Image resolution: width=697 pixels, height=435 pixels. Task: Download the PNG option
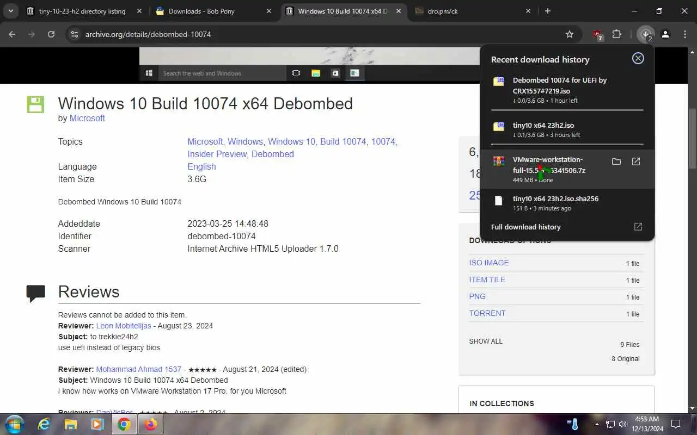[x=477, y=296]
